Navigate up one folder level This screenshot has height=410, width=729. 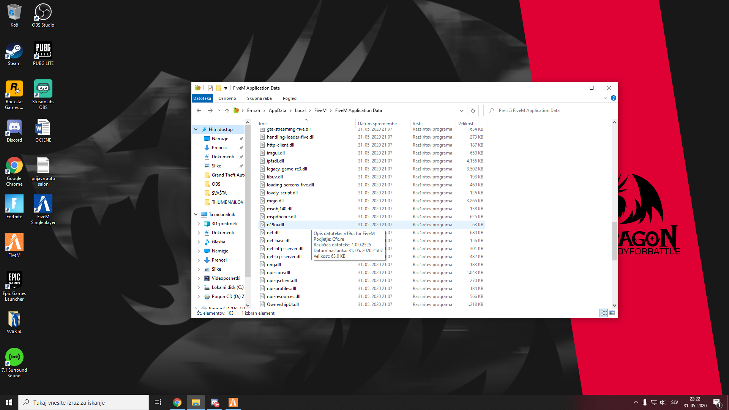[227, 110]
